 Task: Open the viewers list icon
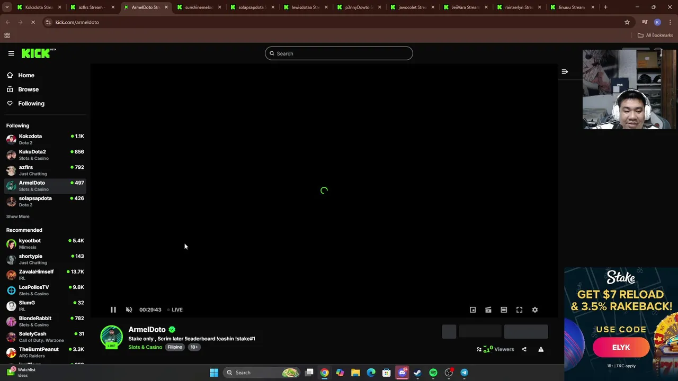pos(479,349)
